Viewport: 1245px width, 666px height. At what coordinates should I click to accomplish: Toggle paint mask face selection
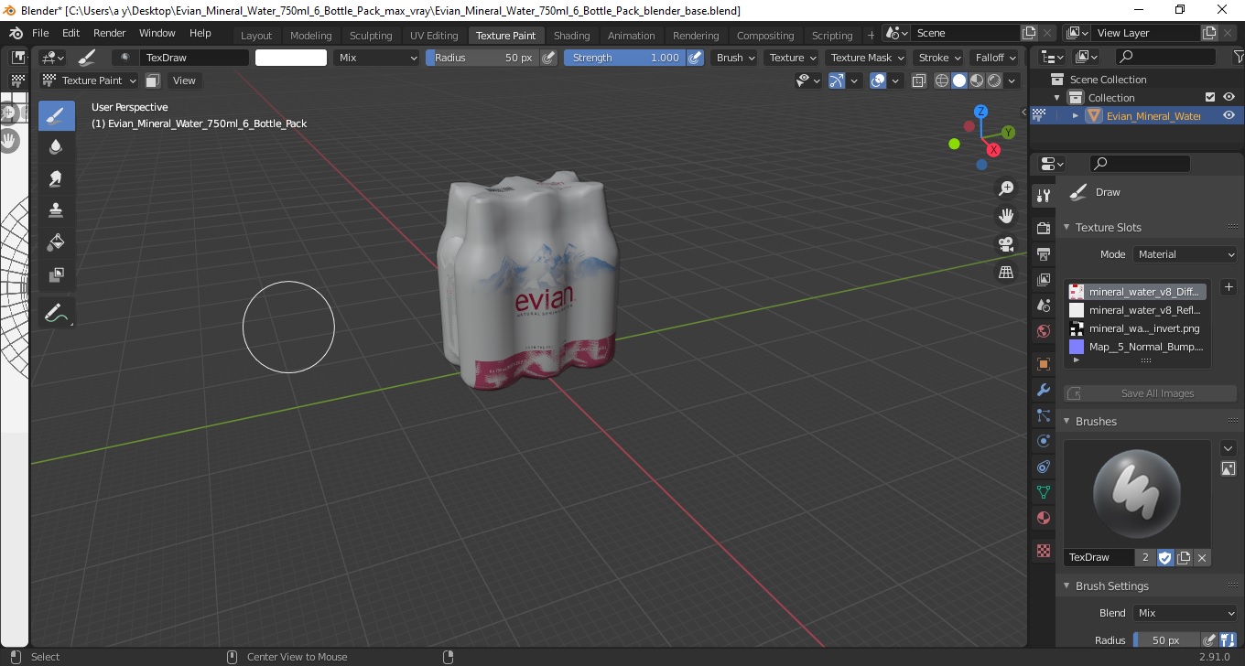[x=153, y=81]
